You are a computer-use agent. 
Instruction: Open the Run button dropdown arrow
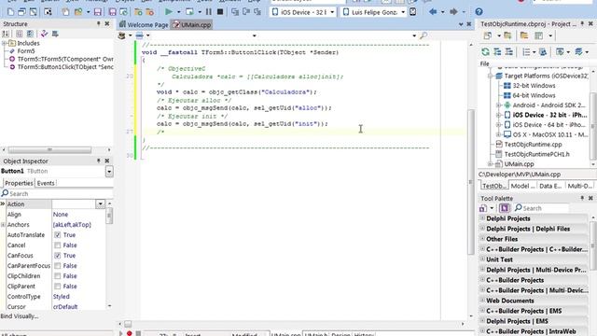click(x=178, y=12)
